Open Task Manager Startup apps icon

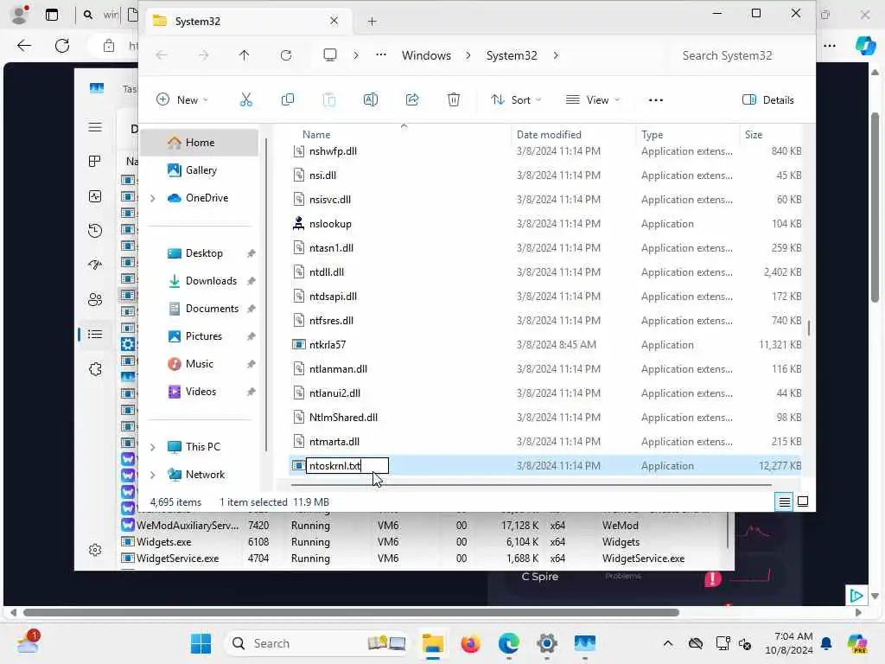(x=95, y=265)
